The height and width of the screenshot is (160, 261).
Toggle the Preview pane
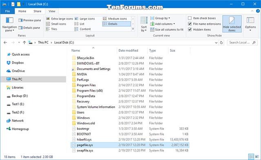coord(30,20)
